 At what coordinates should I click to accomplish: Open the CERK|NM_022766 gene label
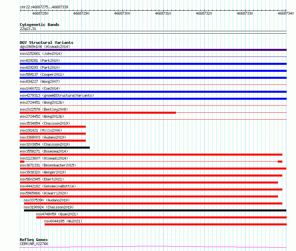34,244
